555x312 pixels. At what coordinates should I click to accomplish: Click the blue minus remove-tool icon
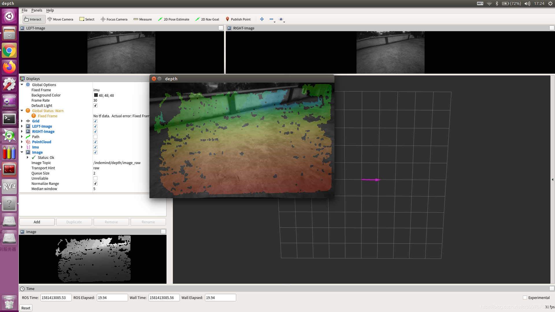pos(271,19)
